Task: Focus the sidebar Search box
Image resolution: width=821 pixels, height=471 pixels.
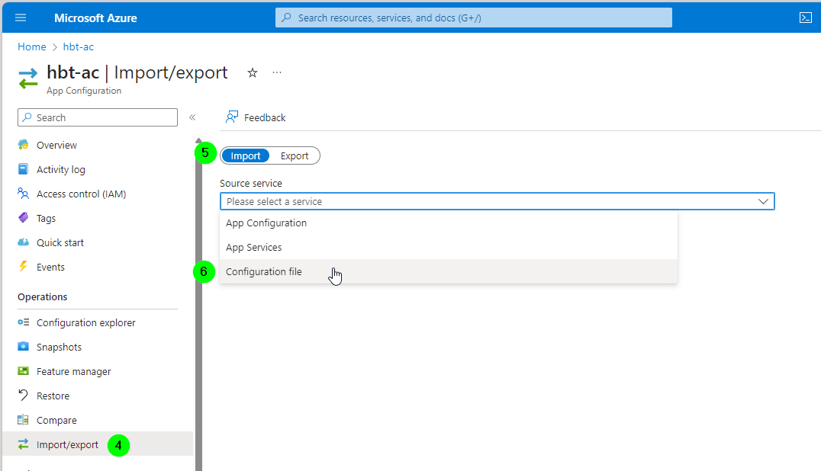Action: coord(98,117)
